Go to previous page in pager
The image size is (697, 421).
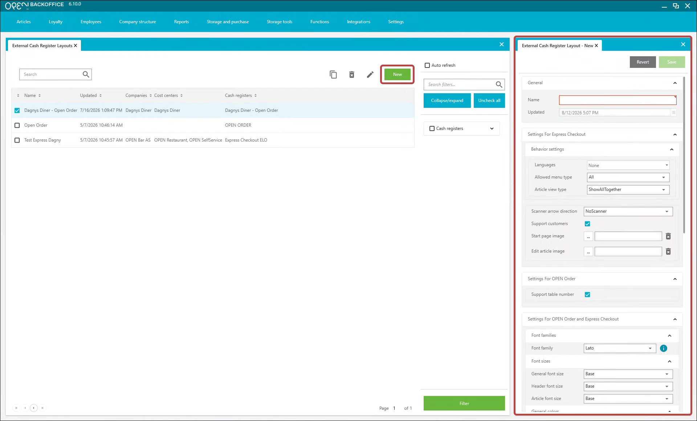coord(25,408)
